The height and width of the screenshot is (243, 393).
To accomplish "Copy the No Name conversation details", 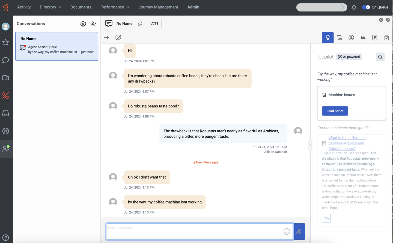I will coord(140,24).
